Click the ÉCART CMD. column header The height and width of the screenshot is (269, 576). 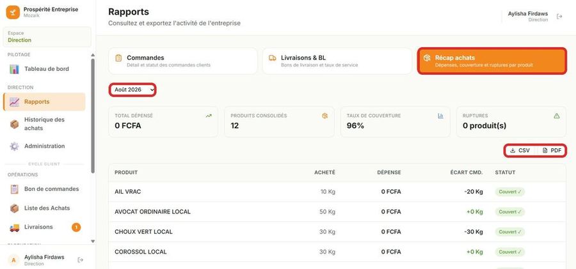[468, 173]
